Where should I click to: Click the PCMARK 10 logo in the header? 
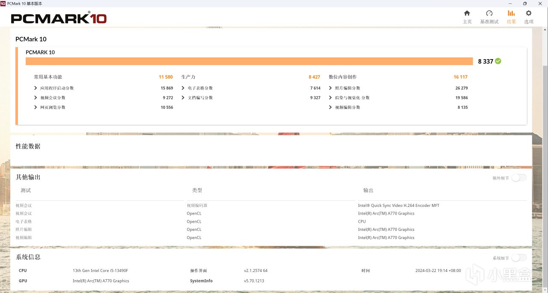(x=59, y=18)
